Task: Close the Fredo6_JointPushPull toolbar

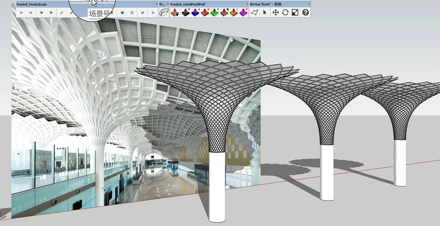Action: (247, 4)
